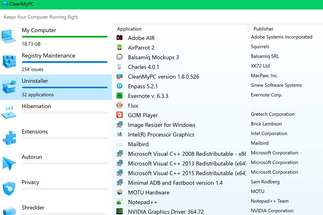Click the Charles 4.0.1 app icon
The image size is (323, 215).
pyautogui.click(x=119, y=67)
